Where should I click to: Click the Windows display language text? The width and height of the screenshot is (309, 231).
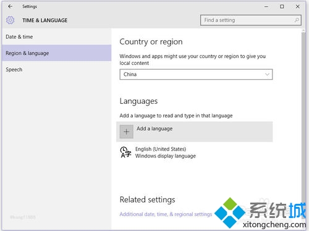[x=166, y=156]
